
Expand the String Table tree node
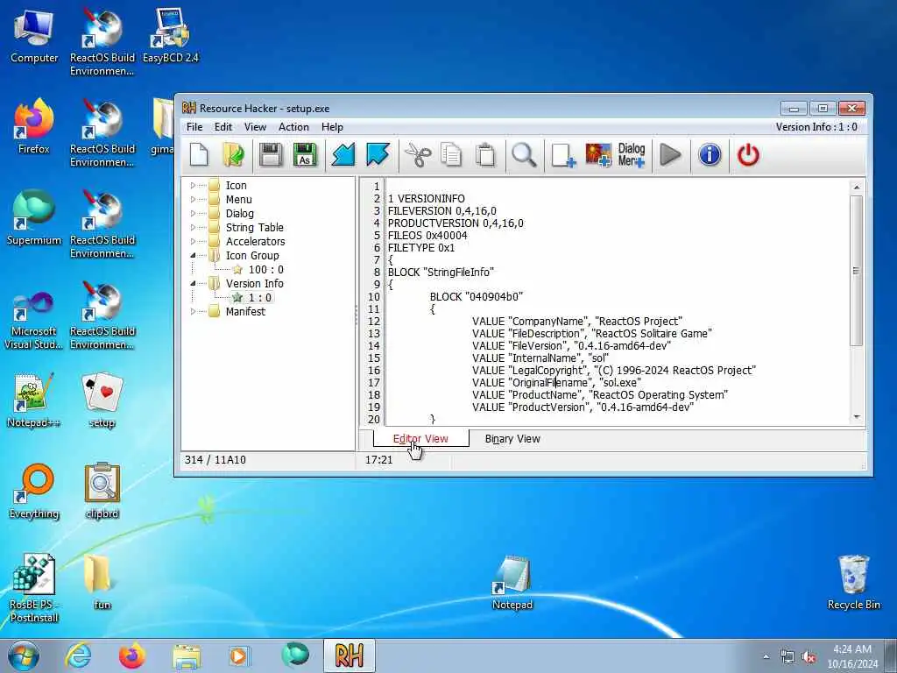pos(193,227)
